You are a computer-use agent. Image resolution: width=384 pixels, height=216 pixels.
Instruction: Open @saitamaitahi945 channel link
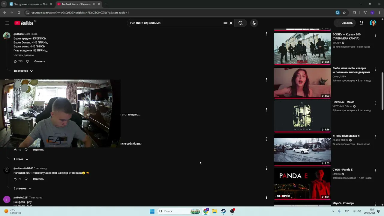23,168
